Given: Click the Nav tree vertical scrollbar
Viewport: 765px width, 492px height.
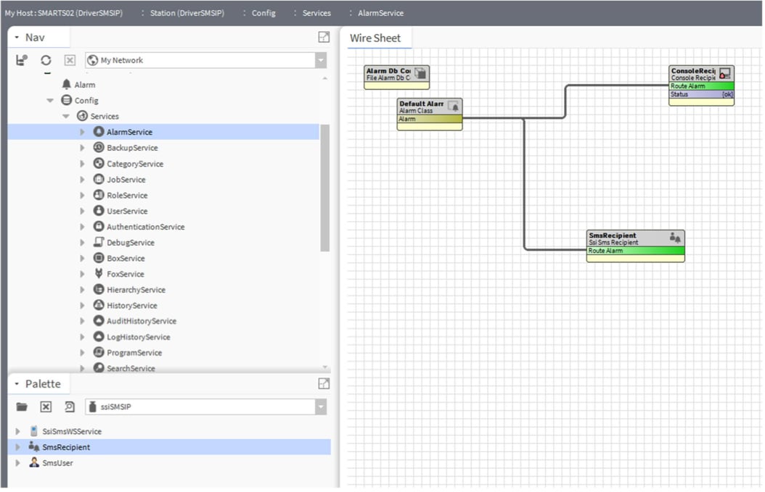Looking at the screenshot, I should pyautogui.click(x=324, y=188).
